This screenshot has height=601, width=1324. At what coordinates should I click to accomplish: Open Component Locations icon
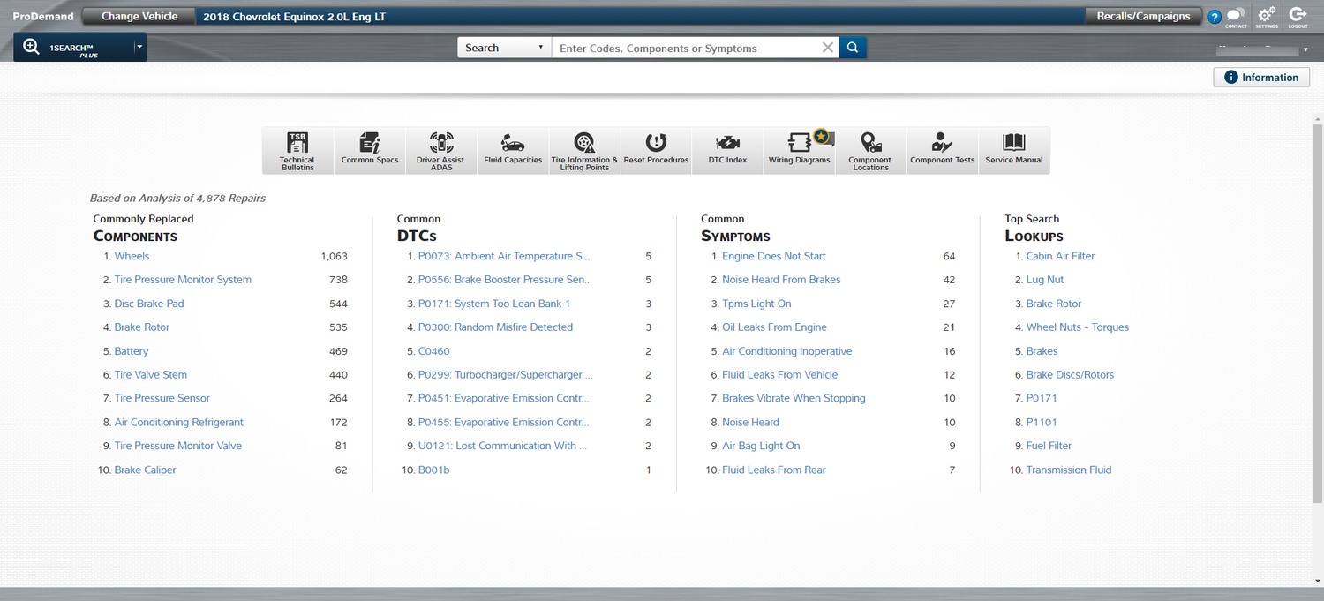(870, 150)
